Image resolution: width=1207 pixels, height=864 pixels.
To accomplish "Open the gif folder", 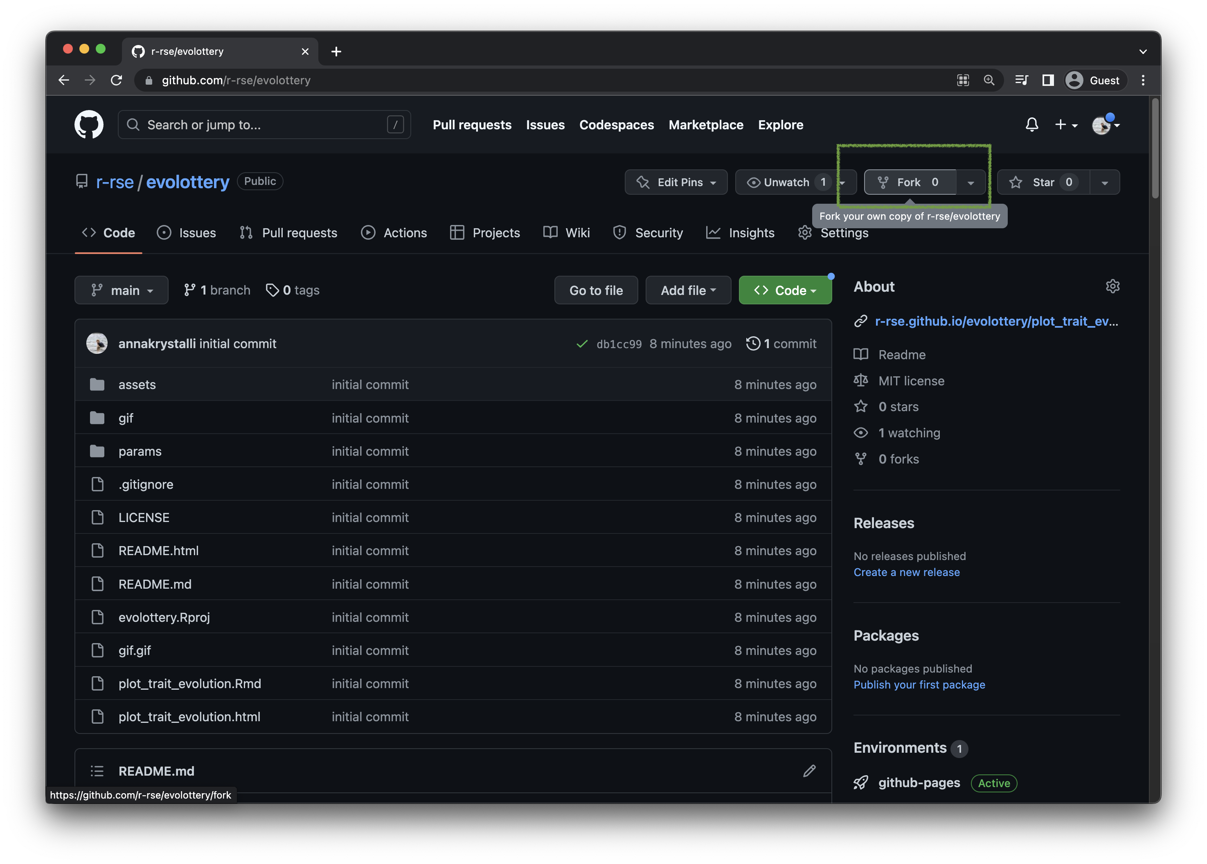I will [126, 418].
